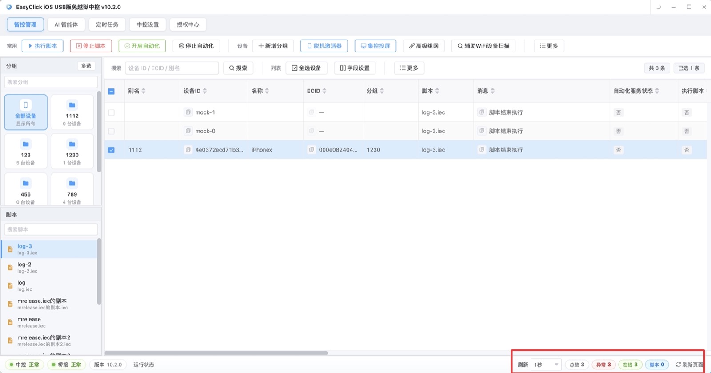Click the script list vertical scrollbar
711x373 pixels.
(99, 272)
